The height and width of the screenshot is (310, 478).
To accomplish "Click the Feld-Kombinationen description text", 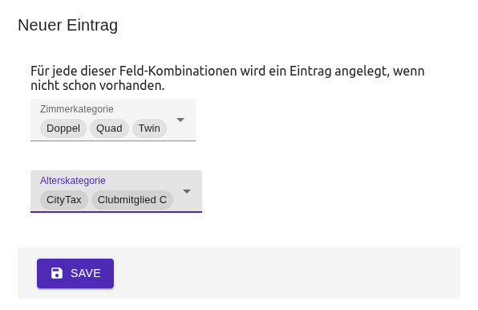I will click(x=228, y=78).
